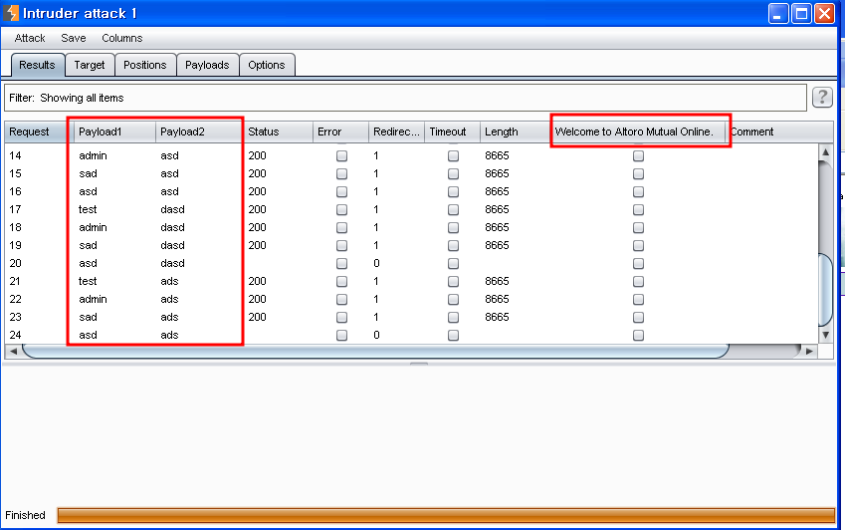845x530 pixels.
Task: Open the Save menu
Action: click(74, 38)
